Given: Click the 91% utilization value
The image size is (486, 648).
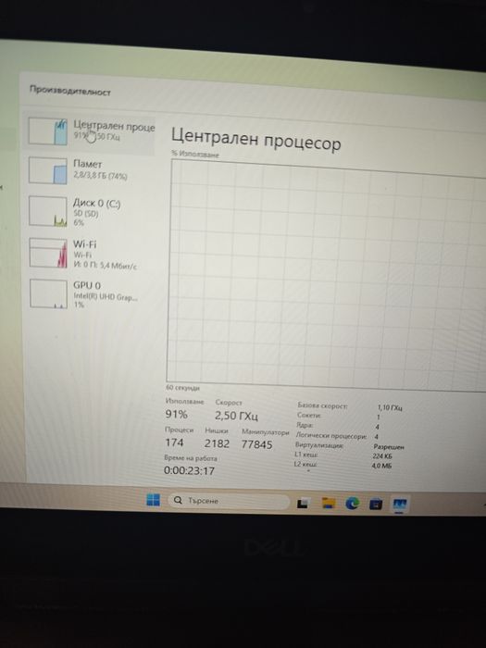Looking at the screenshot, I should [x=177, y=414].
